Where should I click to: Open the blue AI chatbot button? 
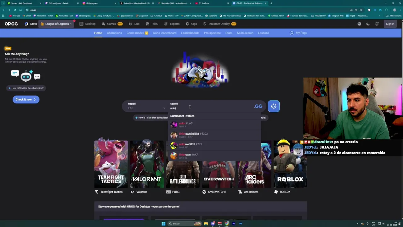pos(274,106)
